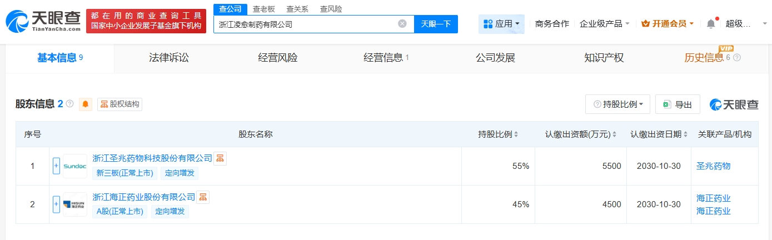Click the Hisun company logo thumbnail
Viewport: 772px width, 240px height.
[x=74, y=204]
